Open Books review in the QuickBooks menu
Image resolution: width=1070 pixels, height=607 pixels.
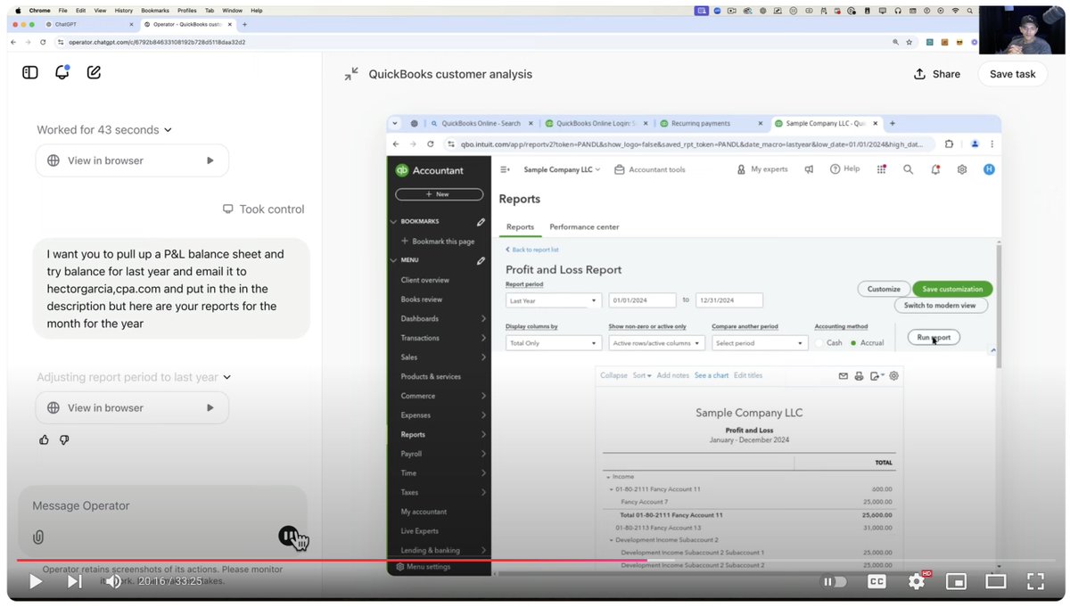point(422,299)
